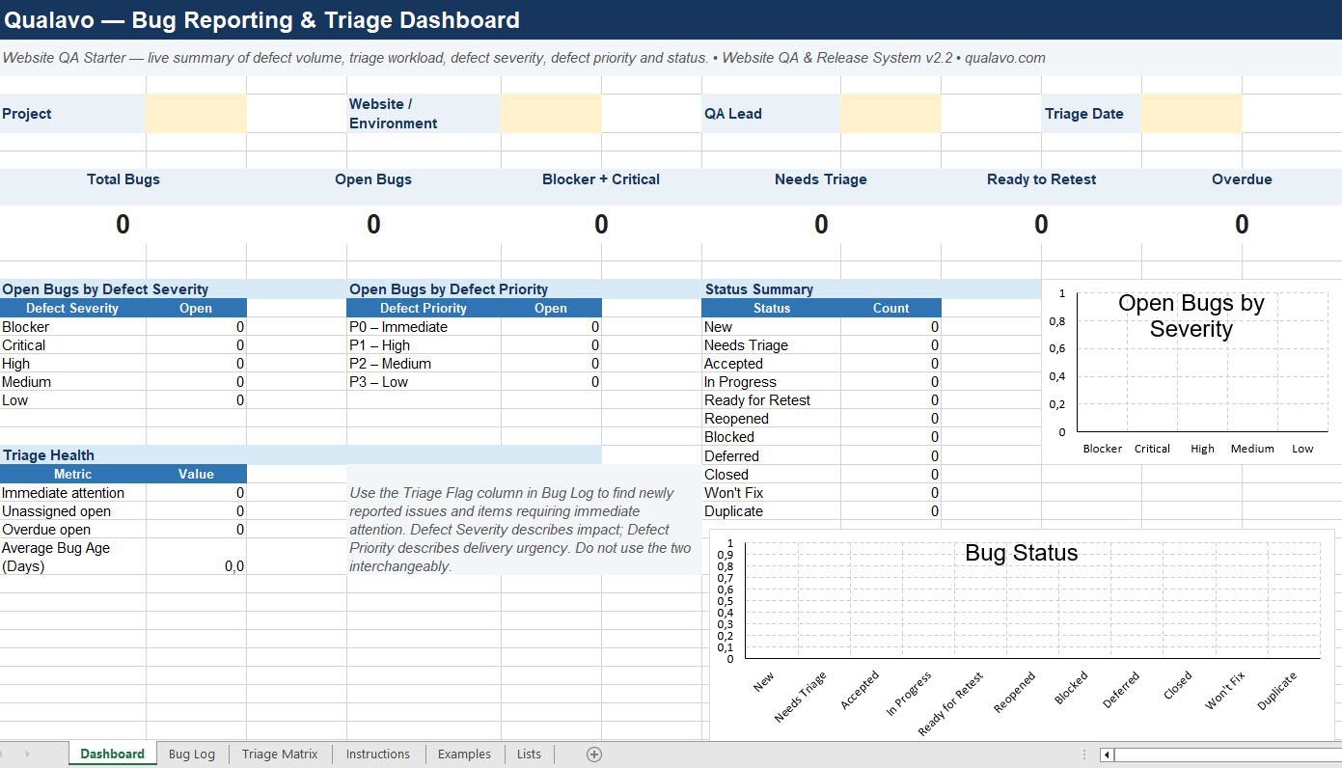Click the sheet tab scroll right arrow

coord(28,754)
